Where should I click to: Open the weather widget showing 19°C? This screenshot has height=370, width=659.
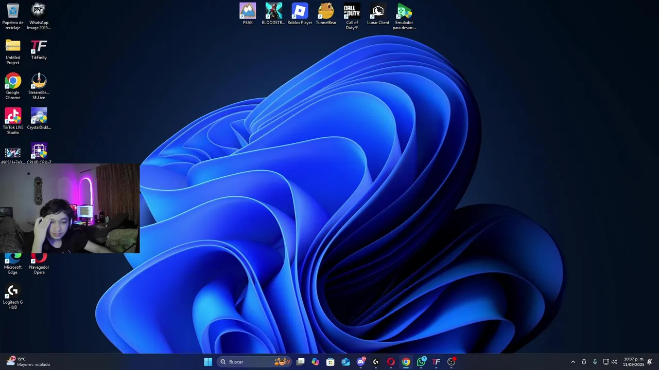point(28,362)
